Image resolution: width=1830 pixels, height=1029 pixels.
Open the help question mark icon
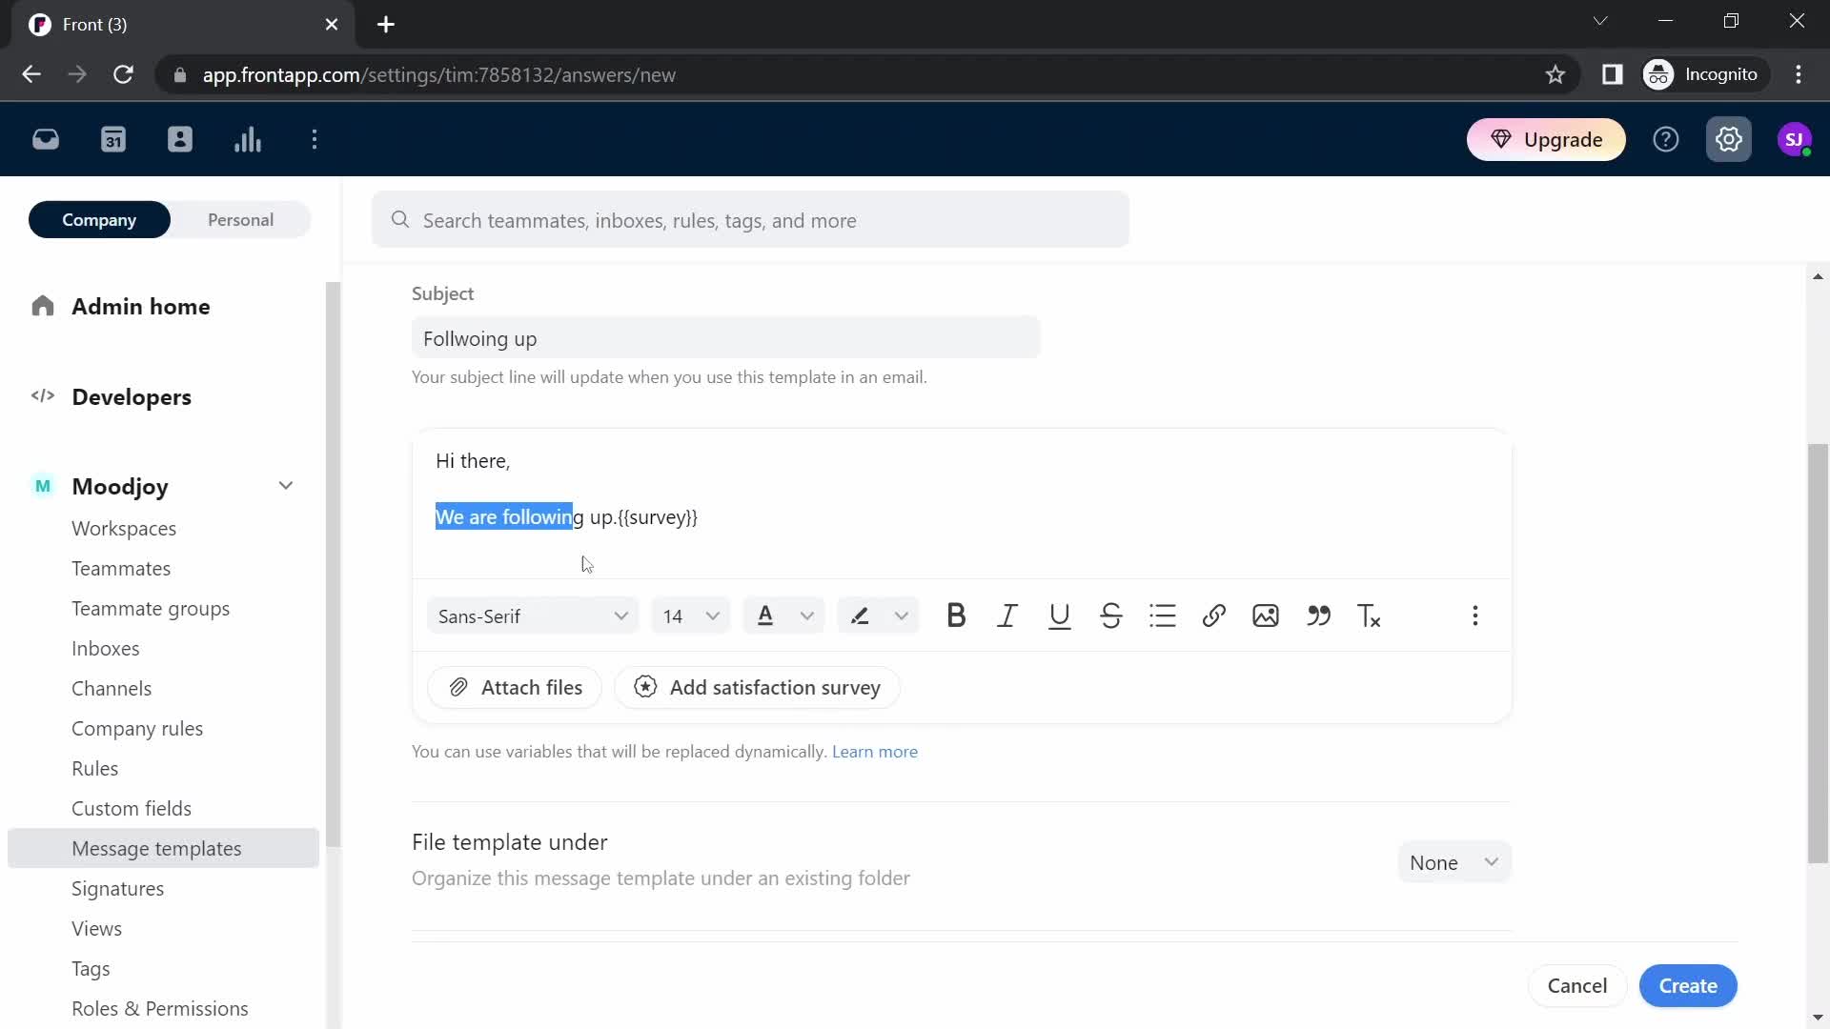[1666, 140]
